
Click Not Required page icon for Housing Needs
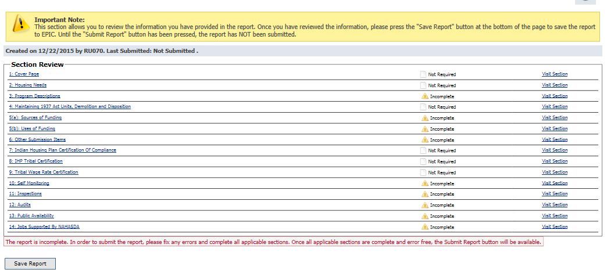coord(423,85)
